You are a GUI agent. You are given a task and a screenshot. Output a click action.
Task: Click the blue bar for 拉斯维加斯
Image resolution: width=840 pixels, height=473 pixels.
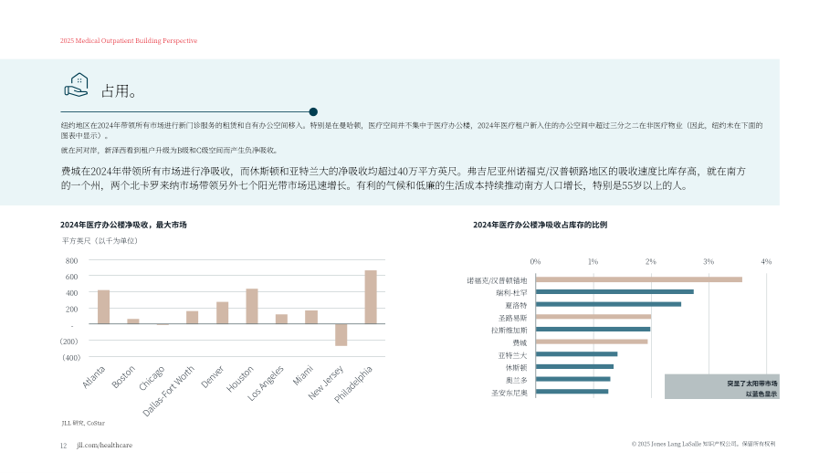pos(593,330)
